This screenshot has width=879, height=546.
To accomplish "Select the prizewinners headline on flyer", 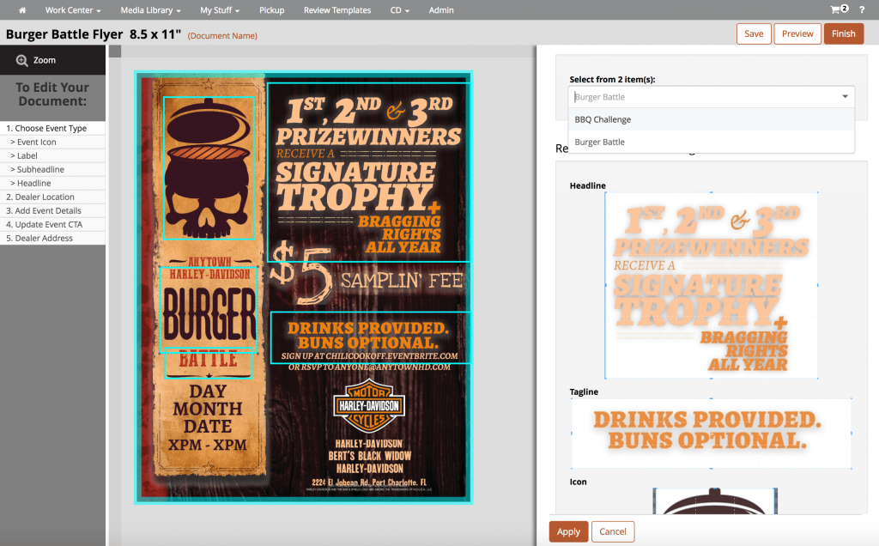I will [368, 173].
